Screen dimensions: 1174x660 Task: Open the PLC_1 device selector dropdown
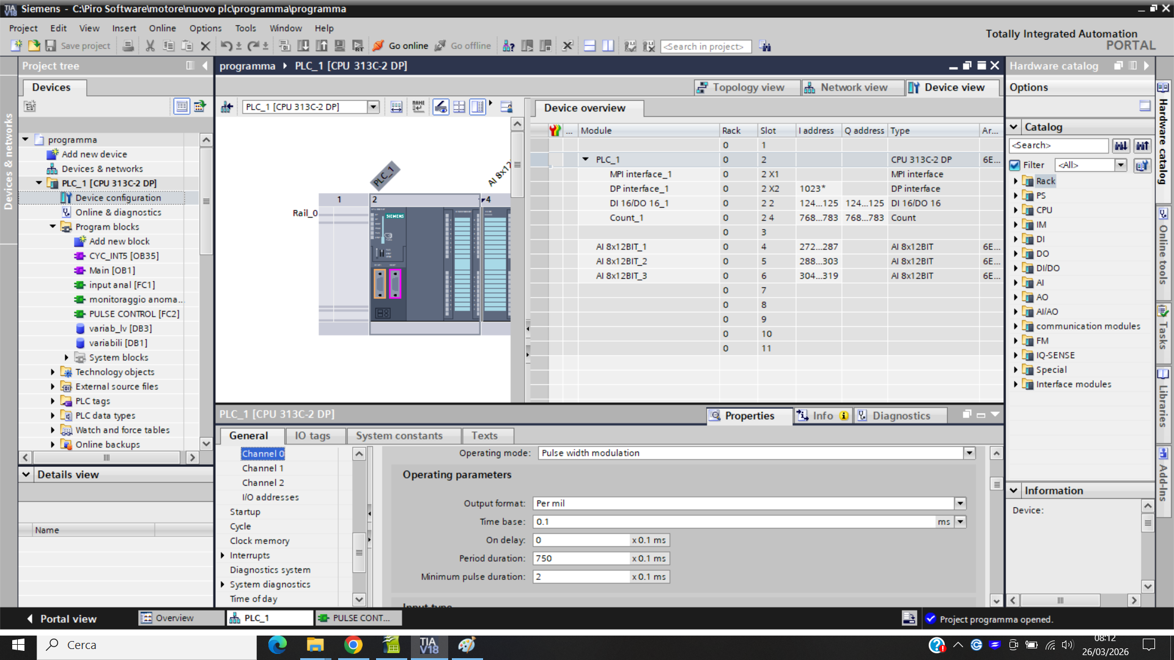point(373,107)
